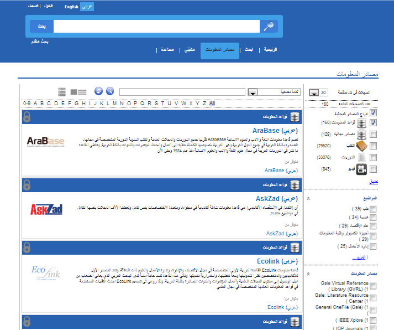Screen dimensions: 394x330
Task: Toggle books (29620) checkbox
Action: tap(373, 146)
